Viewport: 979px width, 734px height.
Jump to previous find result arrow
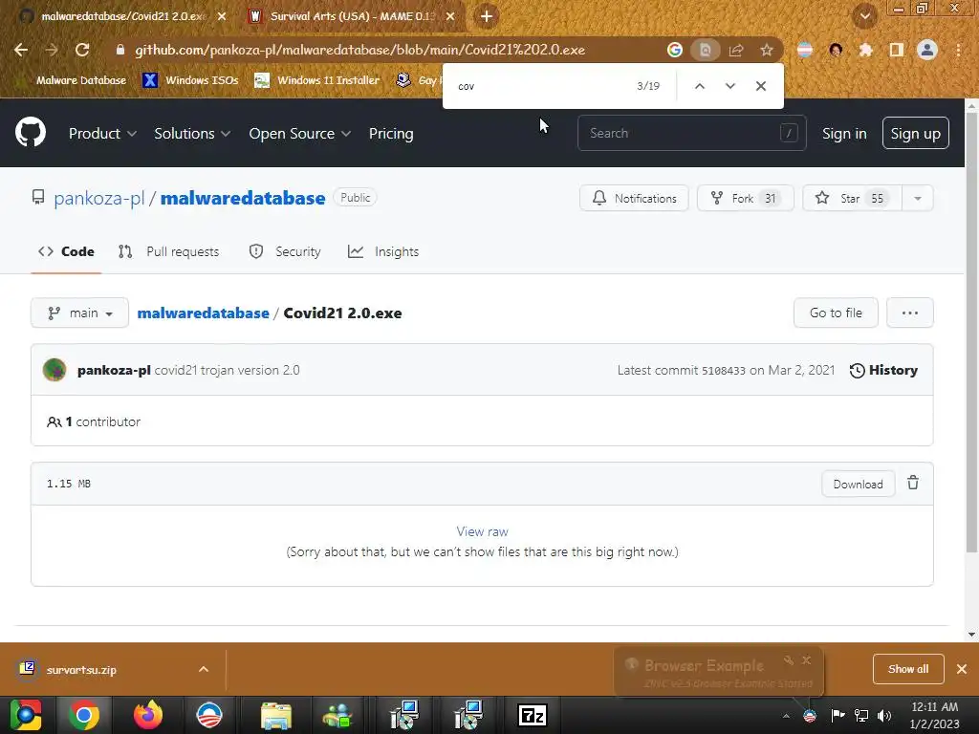(700, 86)
